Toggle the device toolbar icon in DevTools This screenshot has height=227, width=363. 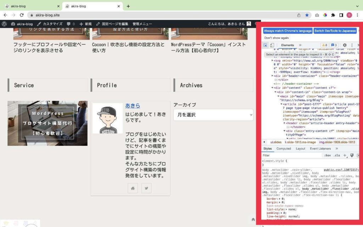(272, 45)
